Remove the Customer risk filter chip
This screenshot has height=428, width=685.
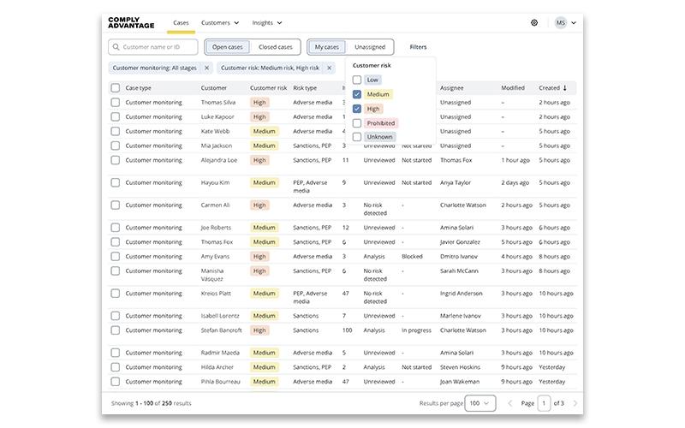(x=329, y=68)
